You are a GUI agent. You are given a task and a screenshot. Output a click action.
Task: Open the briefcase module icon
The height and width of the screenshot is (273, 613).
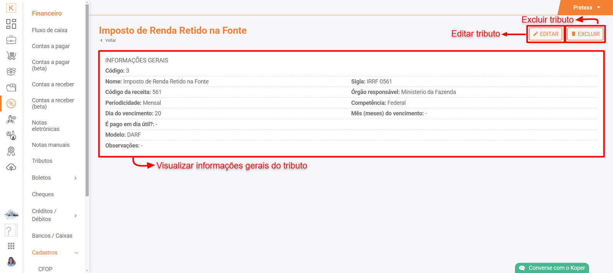[x=11, y=40]
